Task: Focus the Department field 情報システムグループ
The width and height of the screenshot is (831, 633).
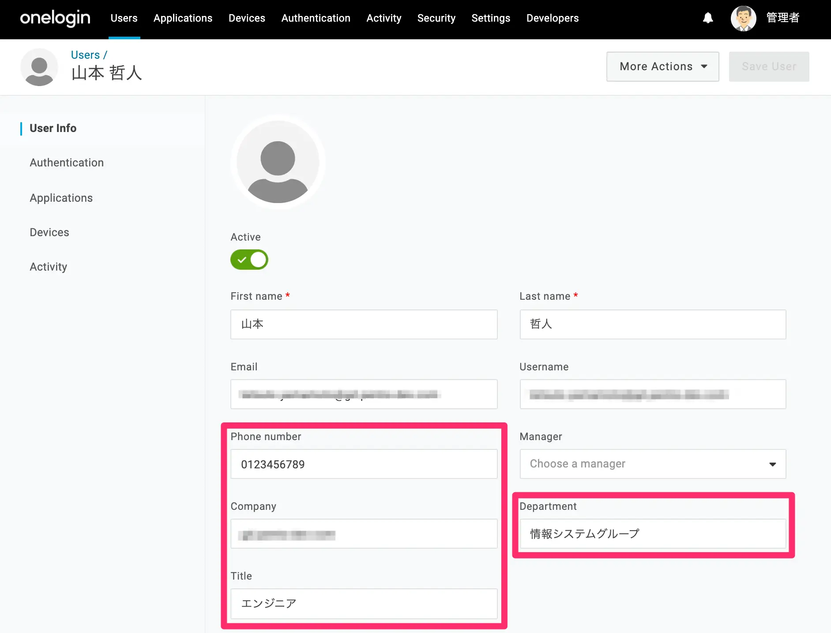Action: [x=653, y=534]
